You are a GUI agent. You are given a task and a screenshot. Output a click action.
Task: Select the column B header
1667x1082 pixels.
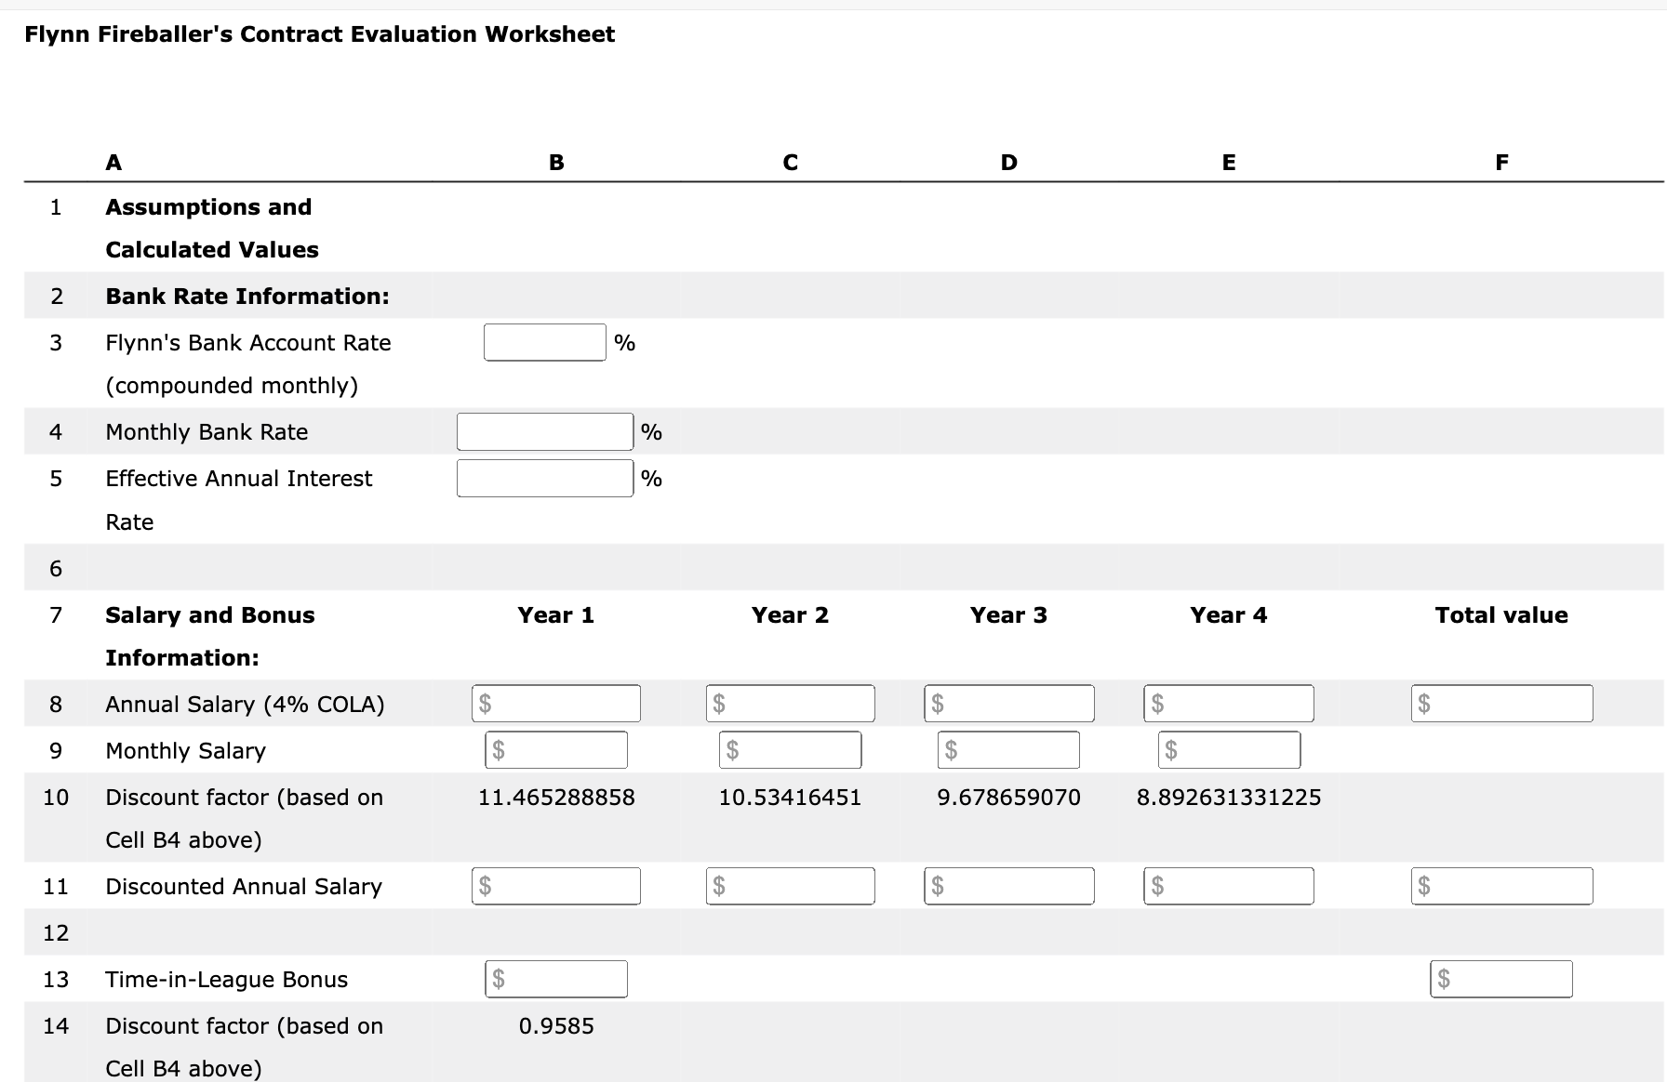(555, 161)
